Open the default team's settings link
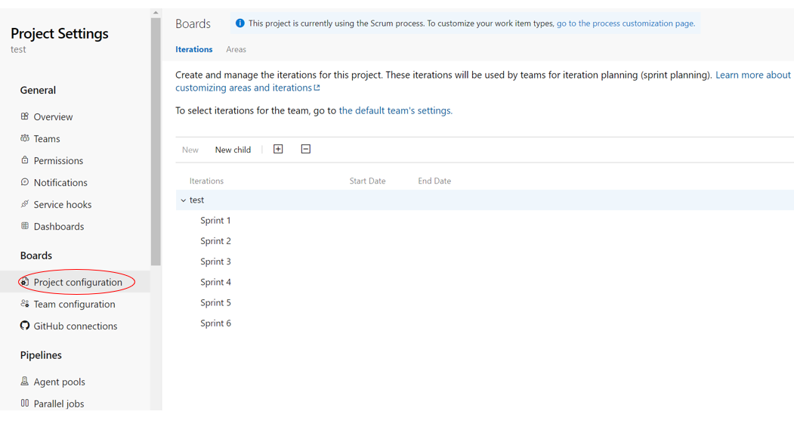This screenshot has height=427, width=794. click(x=395, y=110)
